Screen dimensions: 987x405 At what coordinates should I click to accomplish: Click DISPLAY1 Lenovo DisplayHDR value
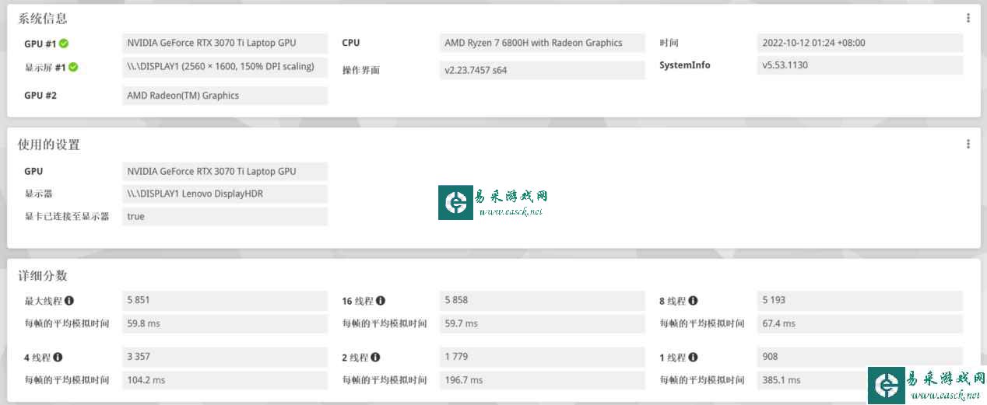(225, 194)
